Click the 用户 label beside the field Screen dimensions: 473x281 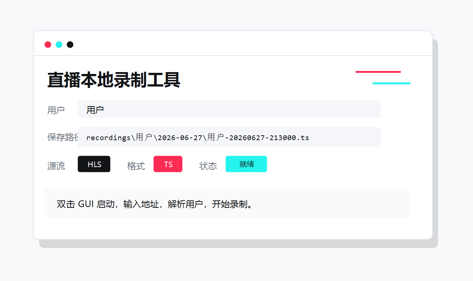[x=56, y=110]
